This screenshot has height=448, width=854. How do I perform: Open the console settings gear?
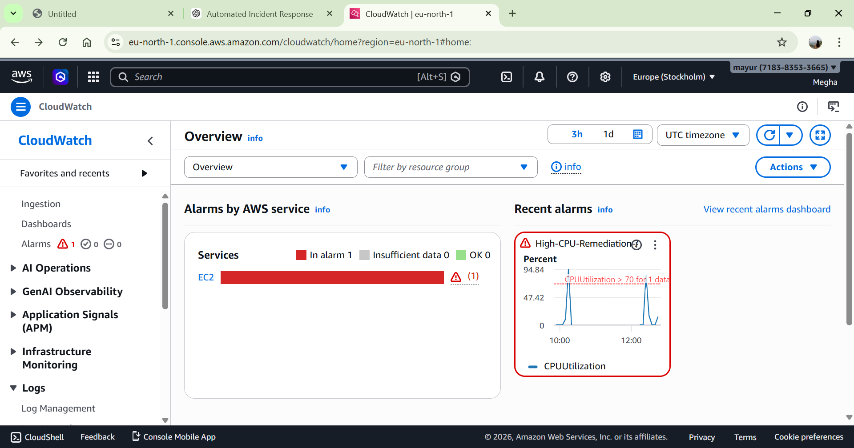605,77
